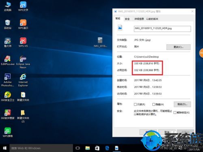Close the properties dialog window
Viewport: 203px width, 152px height.
coord(192,11)
